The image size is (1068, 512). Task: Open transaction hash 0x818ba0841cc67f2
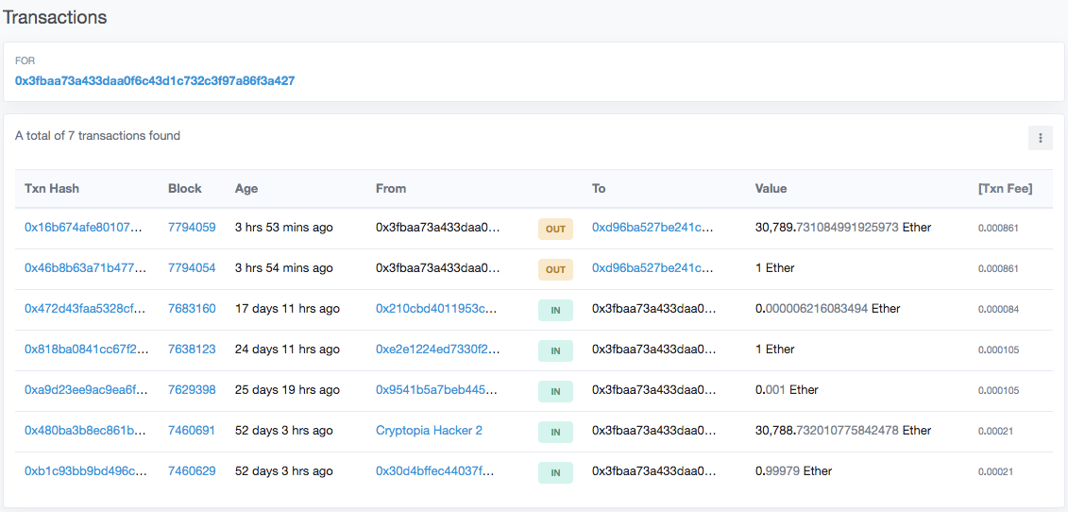86,350
